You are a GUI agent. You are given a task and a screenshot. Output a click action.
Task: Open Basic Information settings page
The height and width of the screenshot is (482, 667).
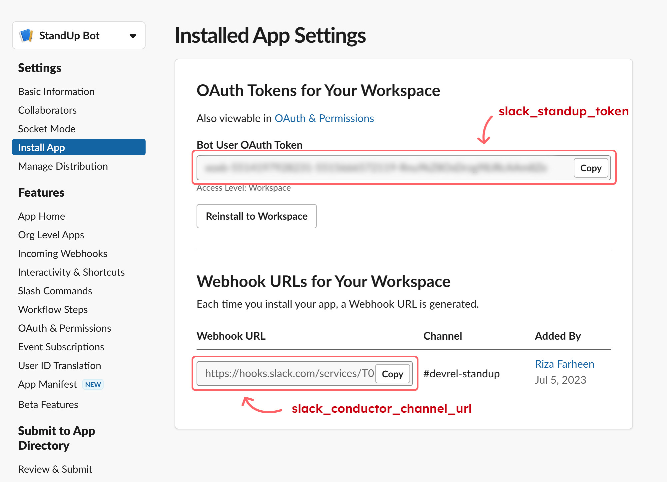pyautogui.click(x=56, y=92)
